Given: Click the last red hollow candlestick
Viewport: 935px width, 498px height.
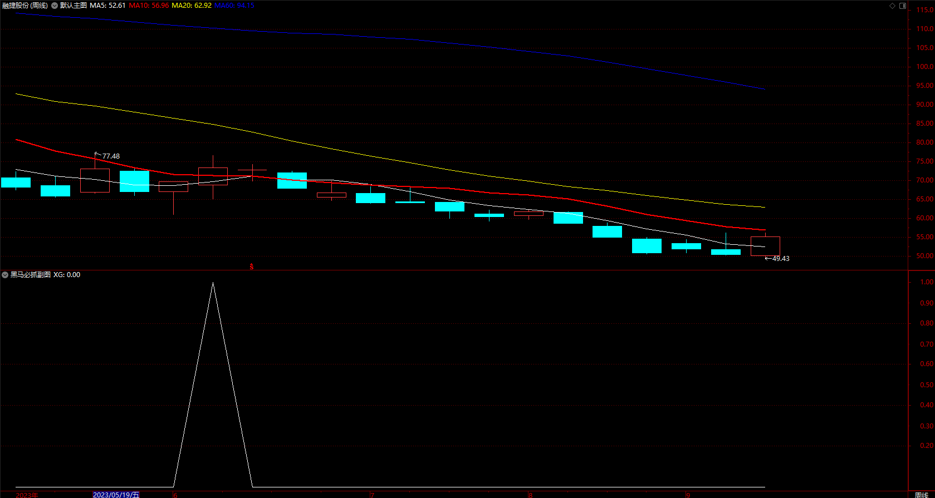Looking at the screenshot, I should [x=765, y=246].
